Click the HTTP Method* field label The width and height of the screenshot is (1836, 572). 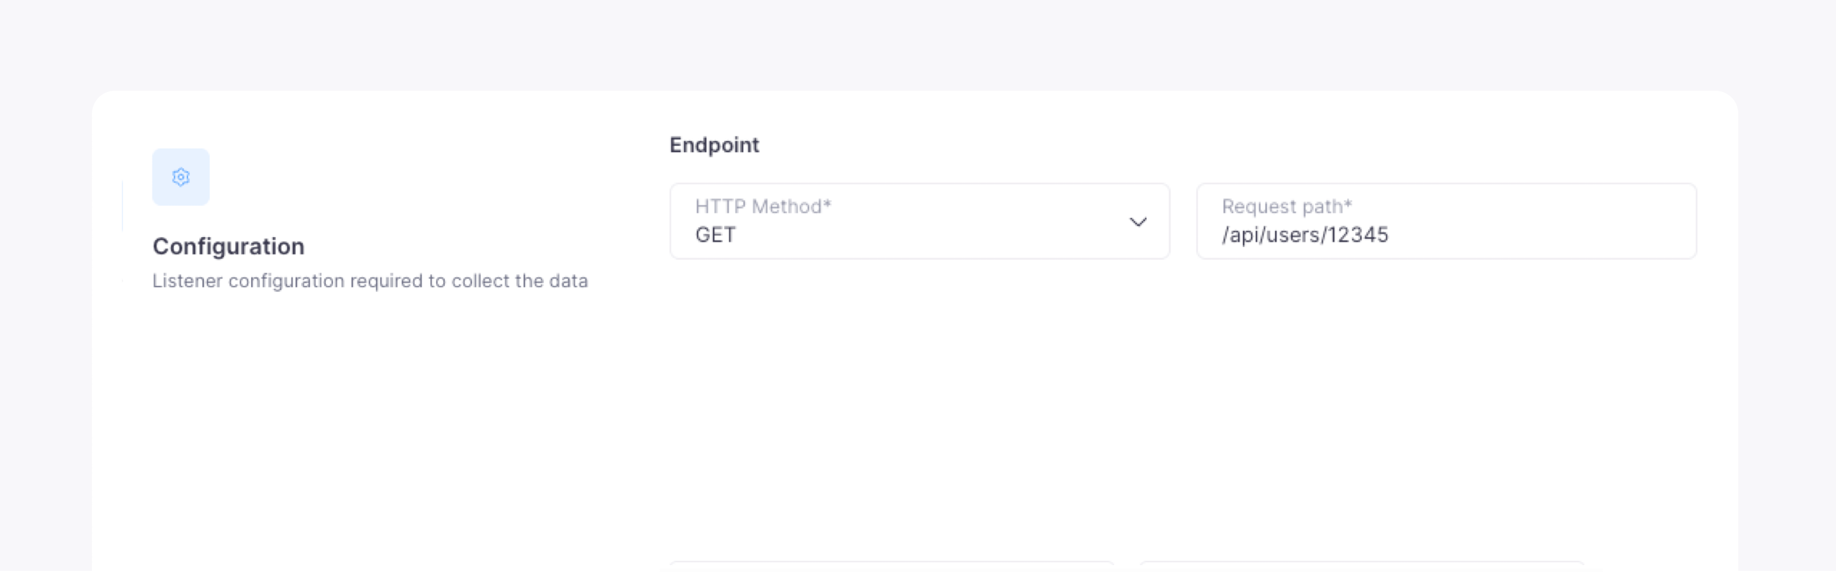763,207
